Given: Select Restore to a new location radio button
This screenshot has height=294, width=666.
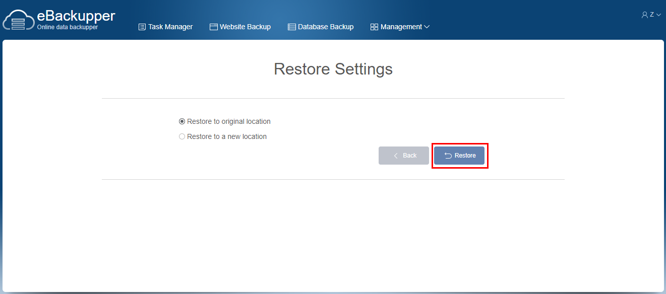Looking at the screenshot, I should pyautogui.click(x=182, y=136).
